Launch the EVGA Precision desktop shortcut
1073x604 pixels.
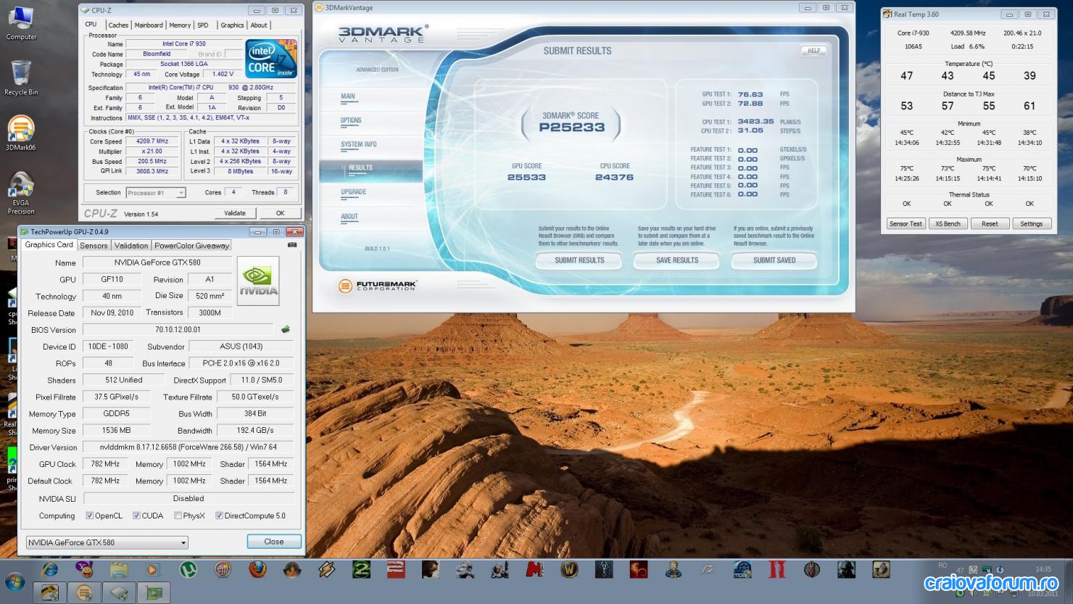pyautogui.click(x=21, y=193)
